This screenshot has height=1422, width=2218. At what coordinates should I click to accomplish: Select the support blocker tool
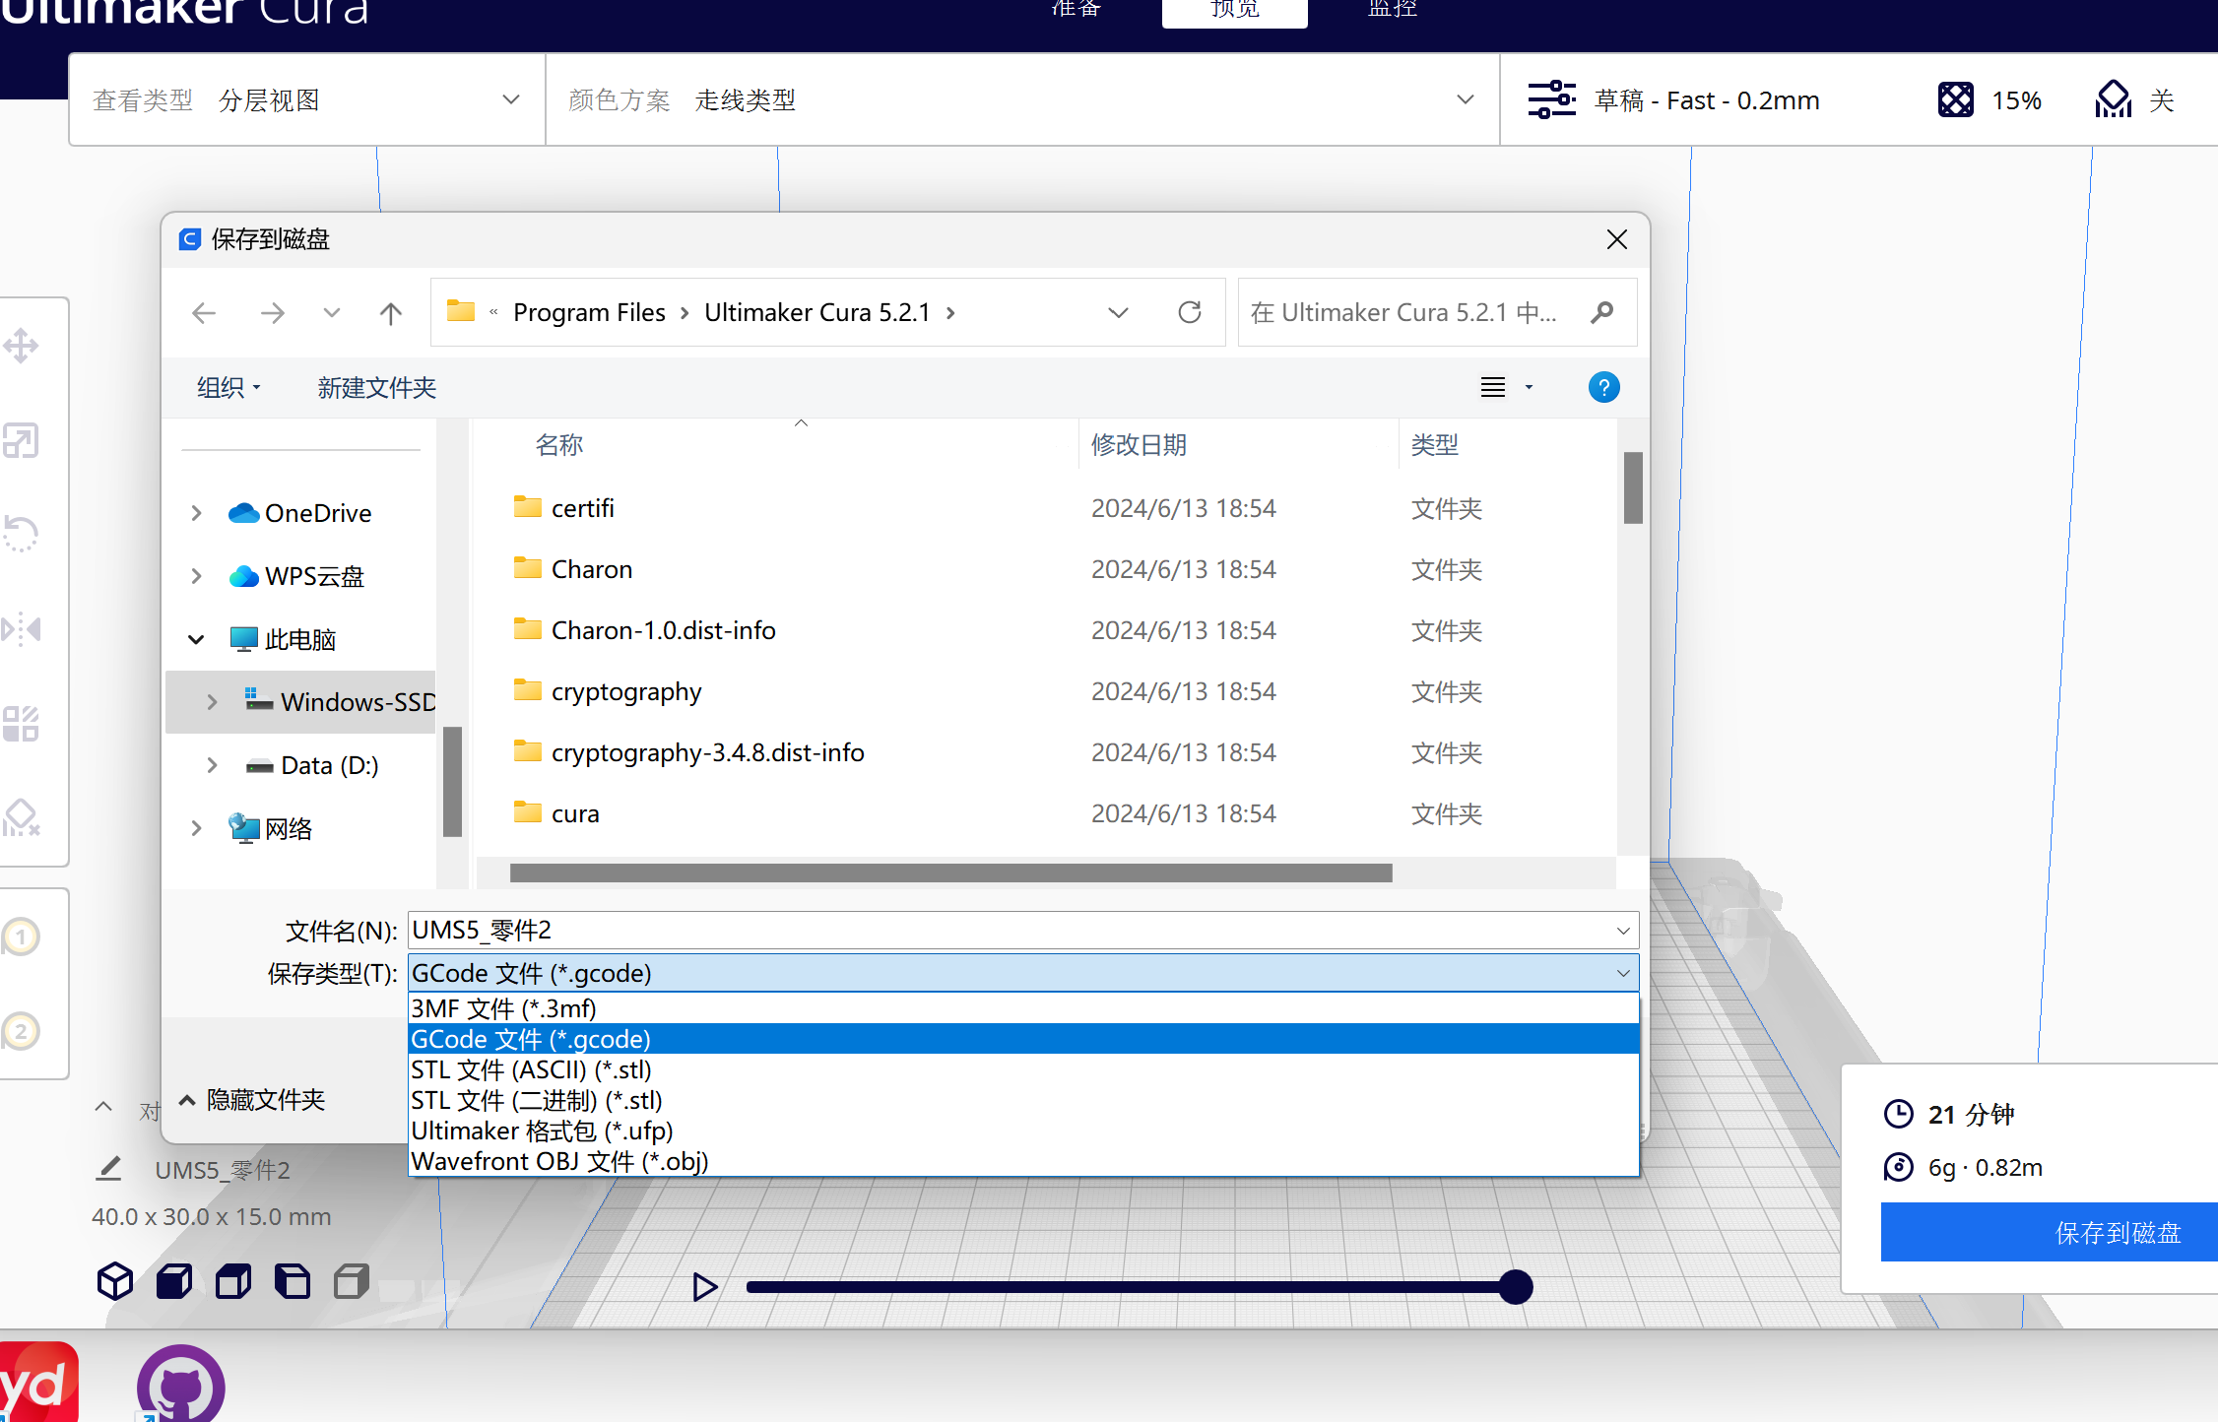(x=21, y=817)
